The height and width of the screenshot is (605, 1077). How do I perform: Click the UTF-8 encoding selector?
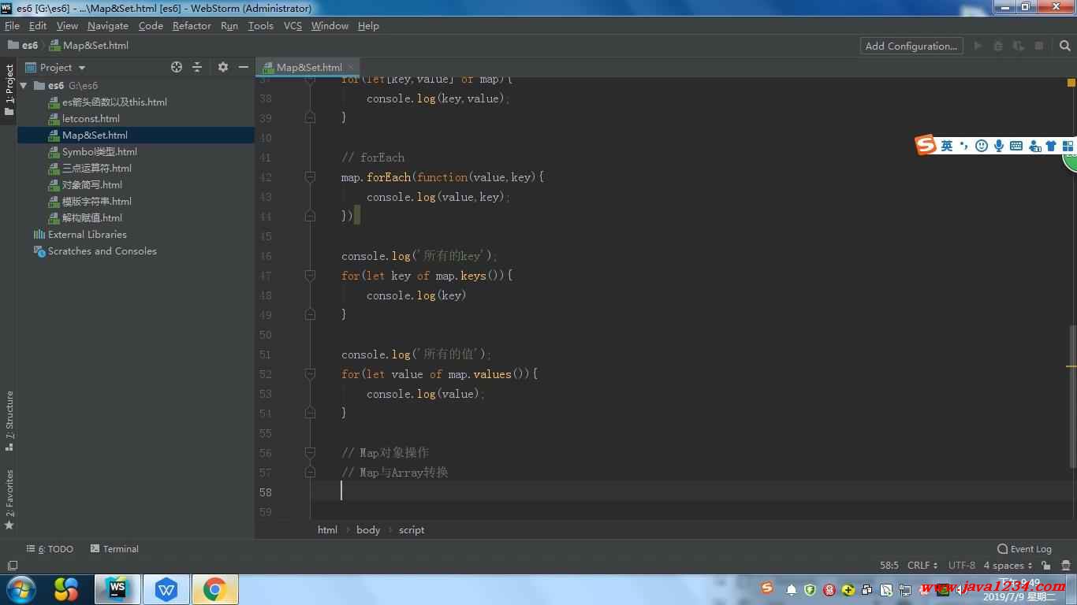click(x=961, y=566)
